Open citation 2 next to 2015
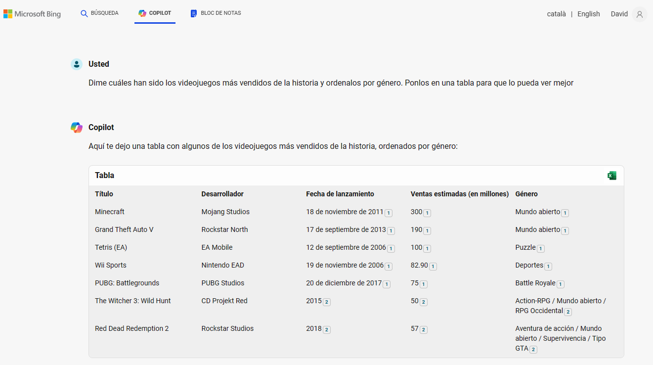This screenshot has width=653, height=365. [327, 302]
